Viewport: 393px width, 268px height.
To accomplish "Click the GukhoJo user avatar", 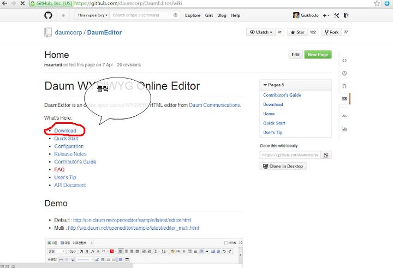I will coord(296,15).
